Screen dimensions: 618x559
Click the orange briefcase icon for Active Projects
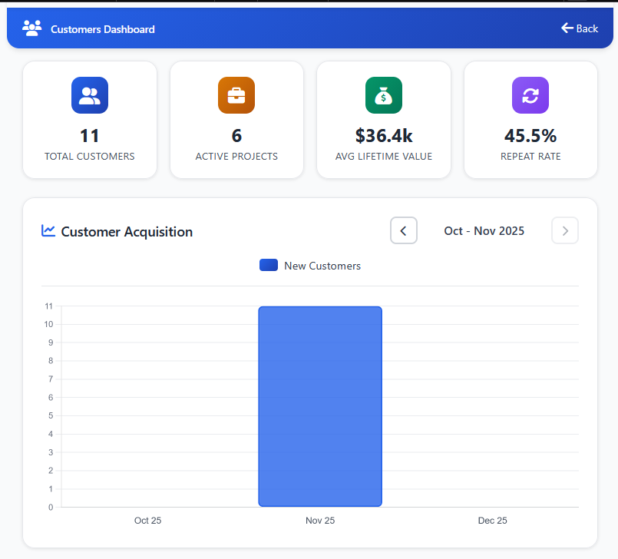(x=236, y=94)
